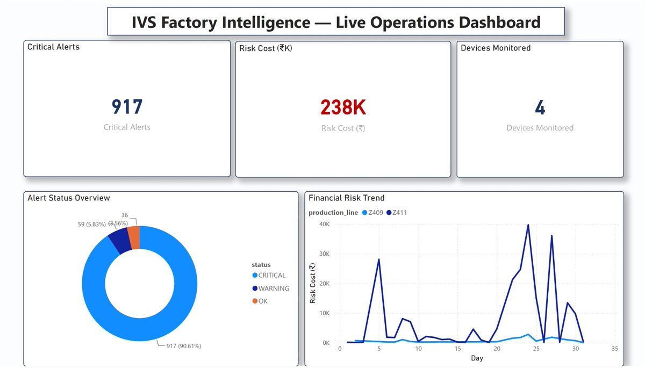This screenshot has height=368, width=645.
Task: Click the OK legend color dot
Action: coord(255,301)
